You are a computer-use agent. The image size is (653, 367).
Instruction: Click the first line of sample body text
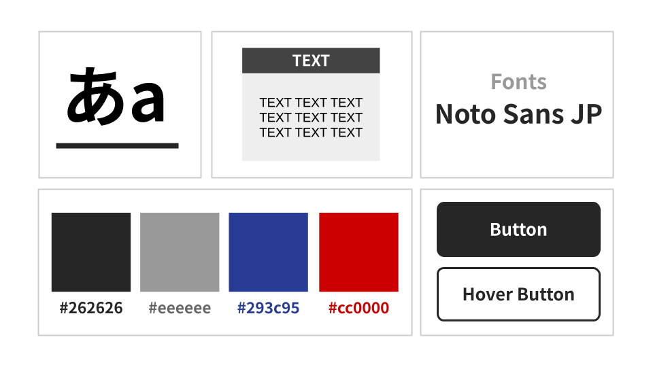coord(311,103)
